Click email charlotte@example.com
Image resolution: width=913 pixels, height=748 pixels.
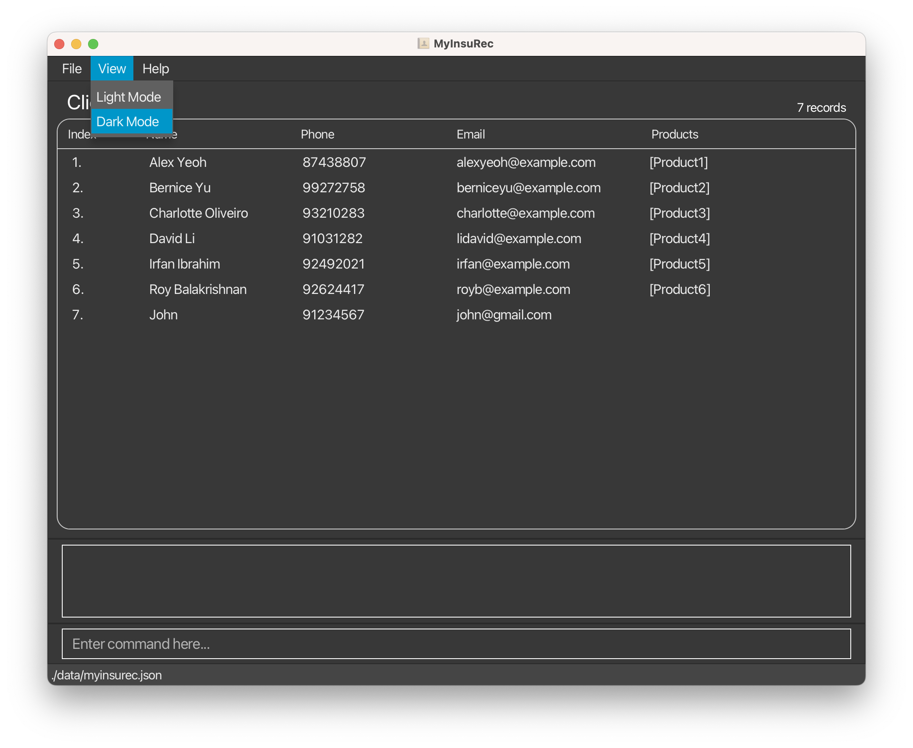pyautogui.click(x=526, y=213)
